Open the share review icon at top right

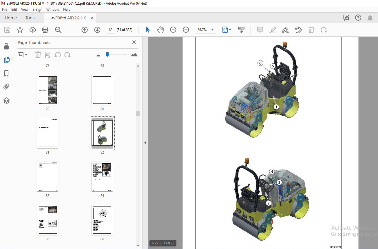click(x=346, y=18)
